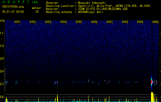Image resolution: width=161 pixels, height=102 pixels.
Task: Click the 0.7 kHz axis label
Action: click(2, 84)
